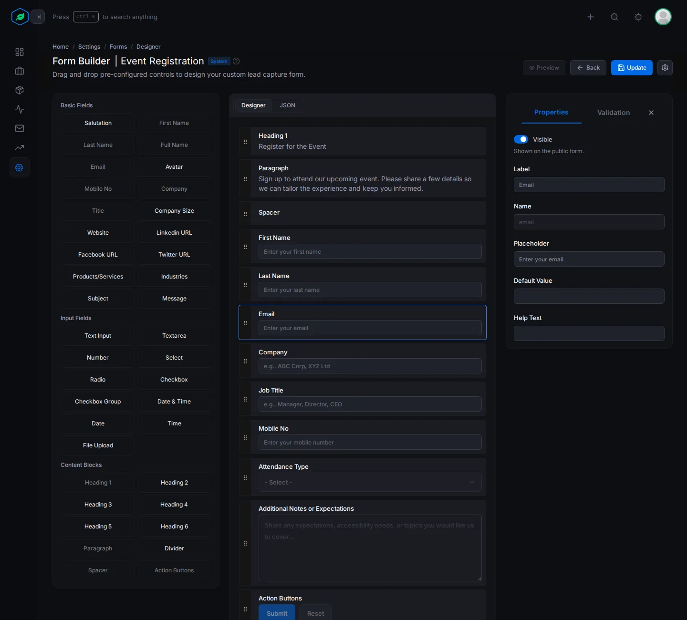Open the settings gear in sidebar
687x620 pixels.
[x=20, y=167]
